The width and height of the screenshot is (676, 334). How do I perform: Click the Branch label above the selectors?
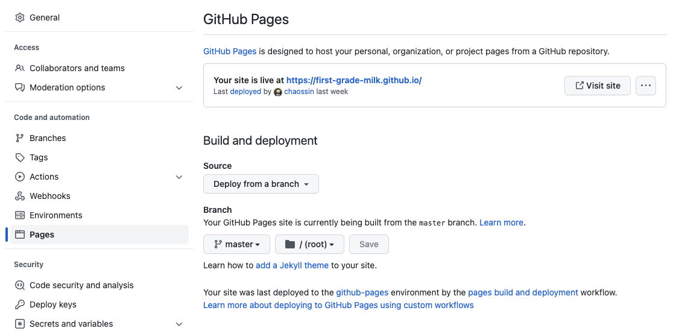(x=217, y=210)
